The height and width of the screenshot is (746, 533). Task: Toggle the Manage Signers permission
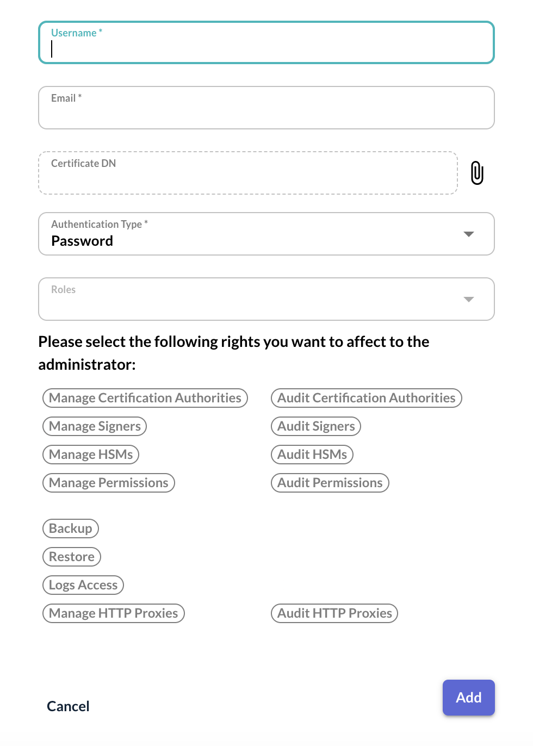94,426
